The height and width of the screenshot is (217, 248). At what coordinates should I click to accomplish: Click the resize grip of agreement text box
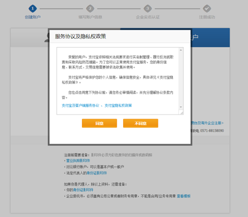point(181,113)
